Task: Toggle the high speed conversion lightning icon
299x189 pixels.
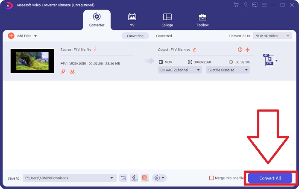Action: pos(135,178)
